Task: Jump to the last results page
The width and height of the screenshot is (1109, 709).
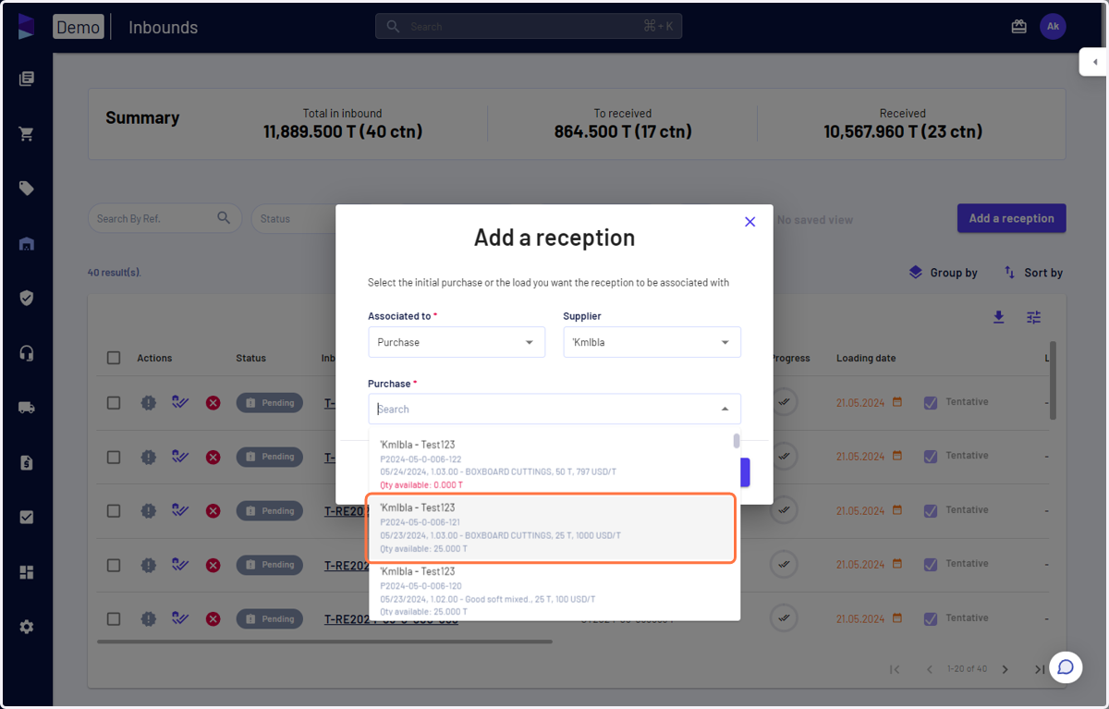Action: (x=1040, y=669)
